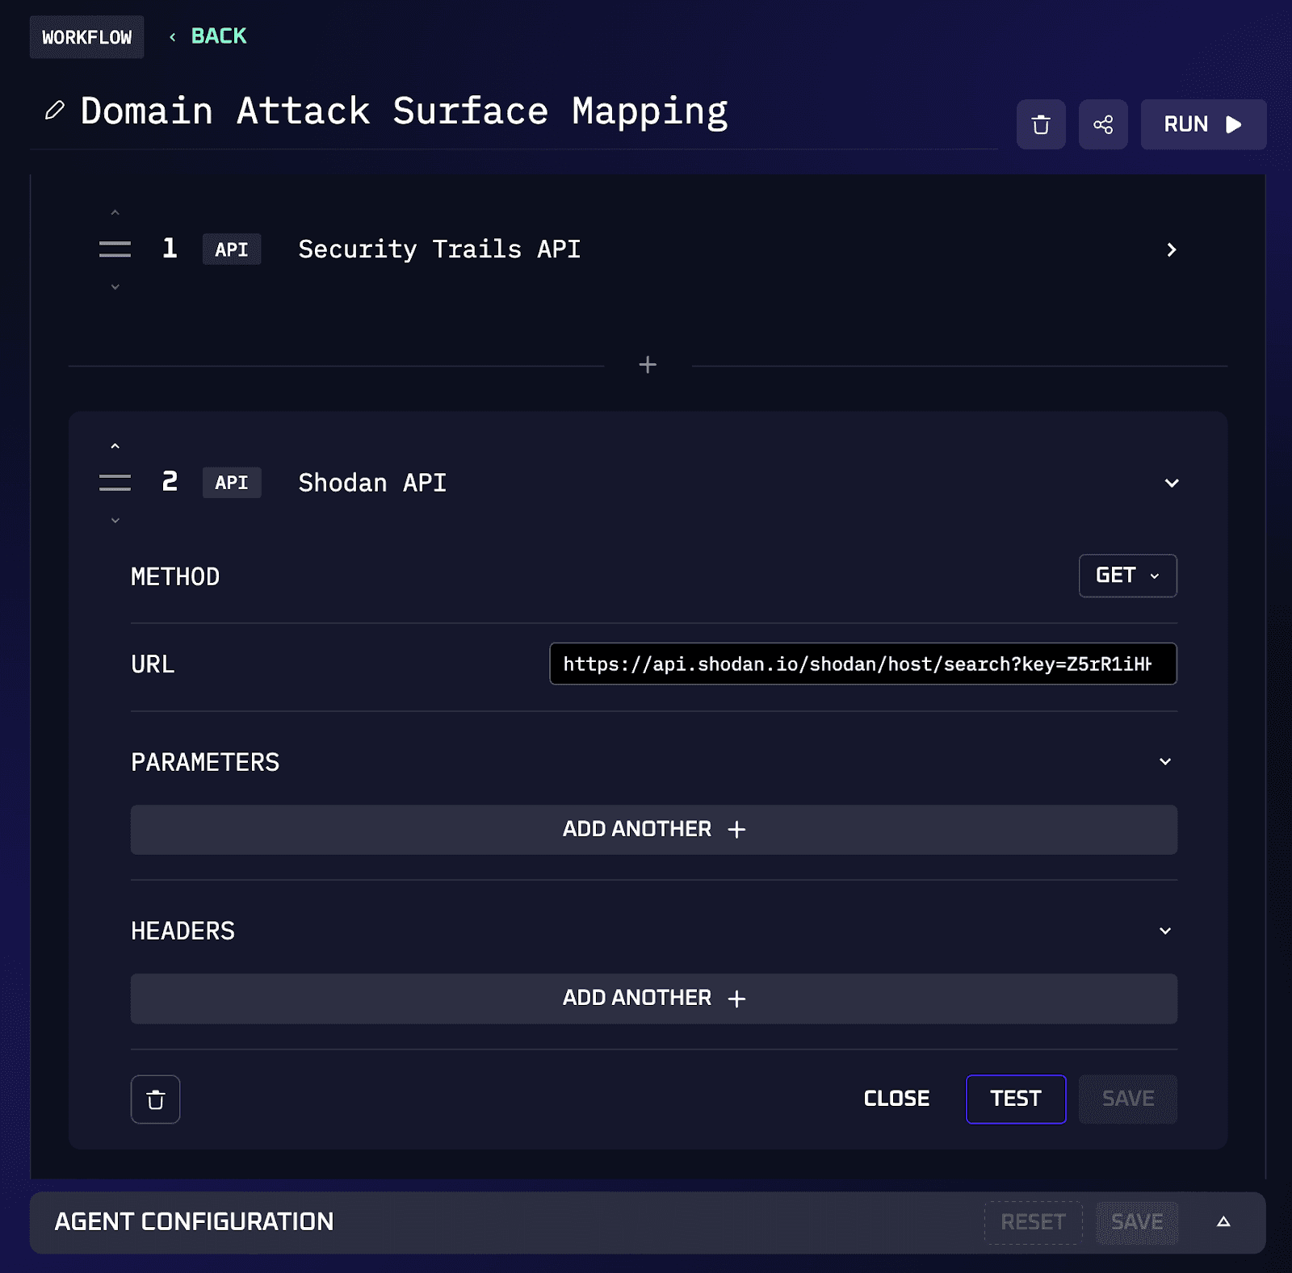Add a step with the plus icon
1292x1273 pixels.
pos(648,365)
